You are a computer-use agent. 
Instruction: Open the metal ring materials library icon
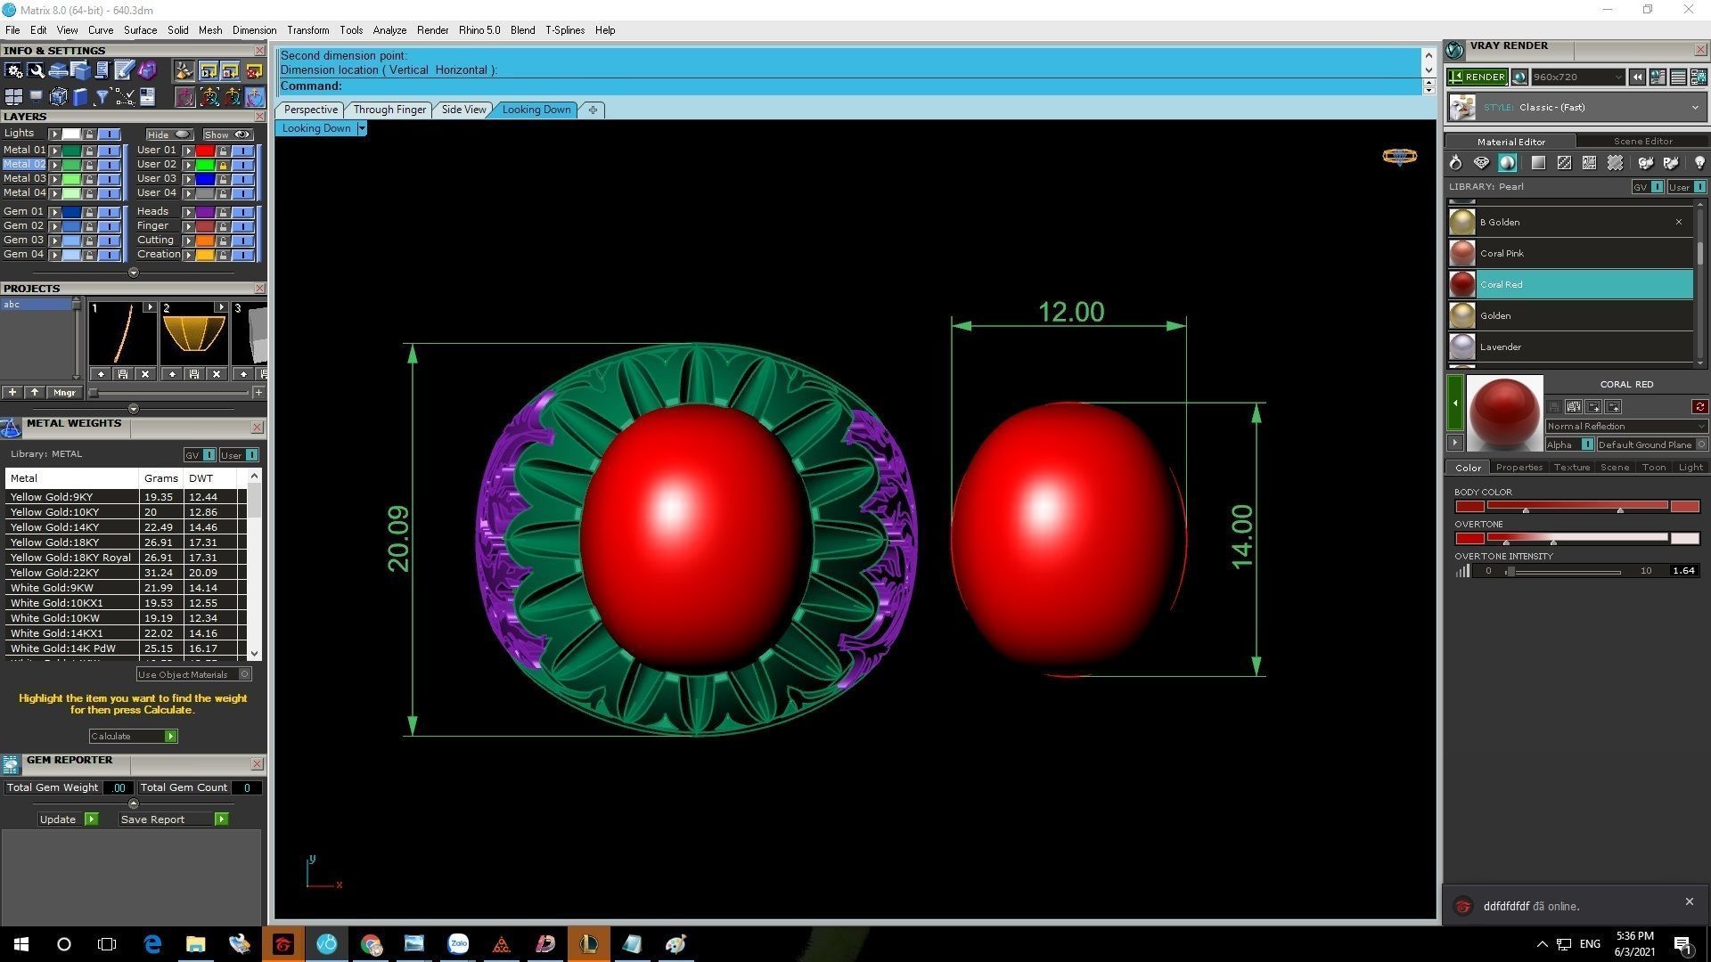[x=1455, y=163]
